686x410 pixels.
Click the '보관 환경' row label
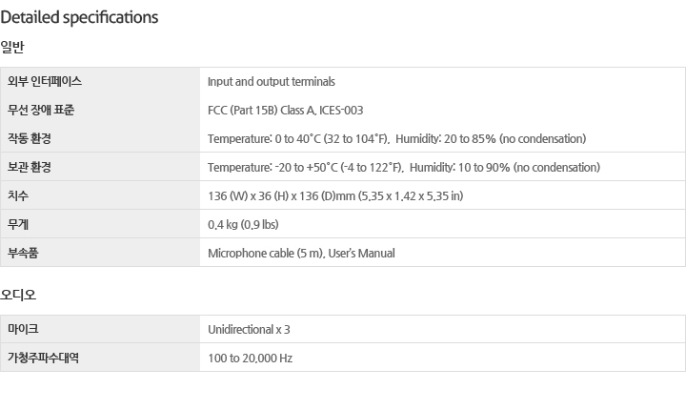(30, 167)
